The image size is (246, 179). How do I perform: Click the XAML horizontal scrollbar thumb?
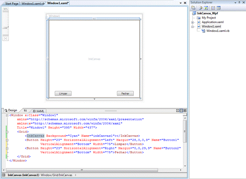tap(82, 170)
